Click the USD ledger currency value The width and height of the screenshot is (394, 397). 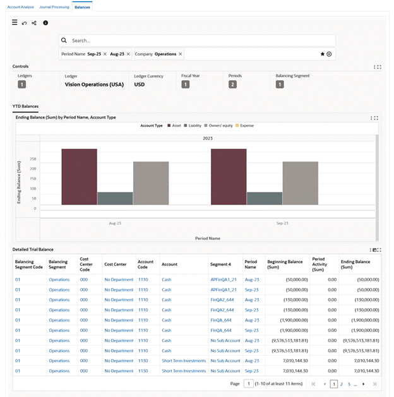point(140,85)
